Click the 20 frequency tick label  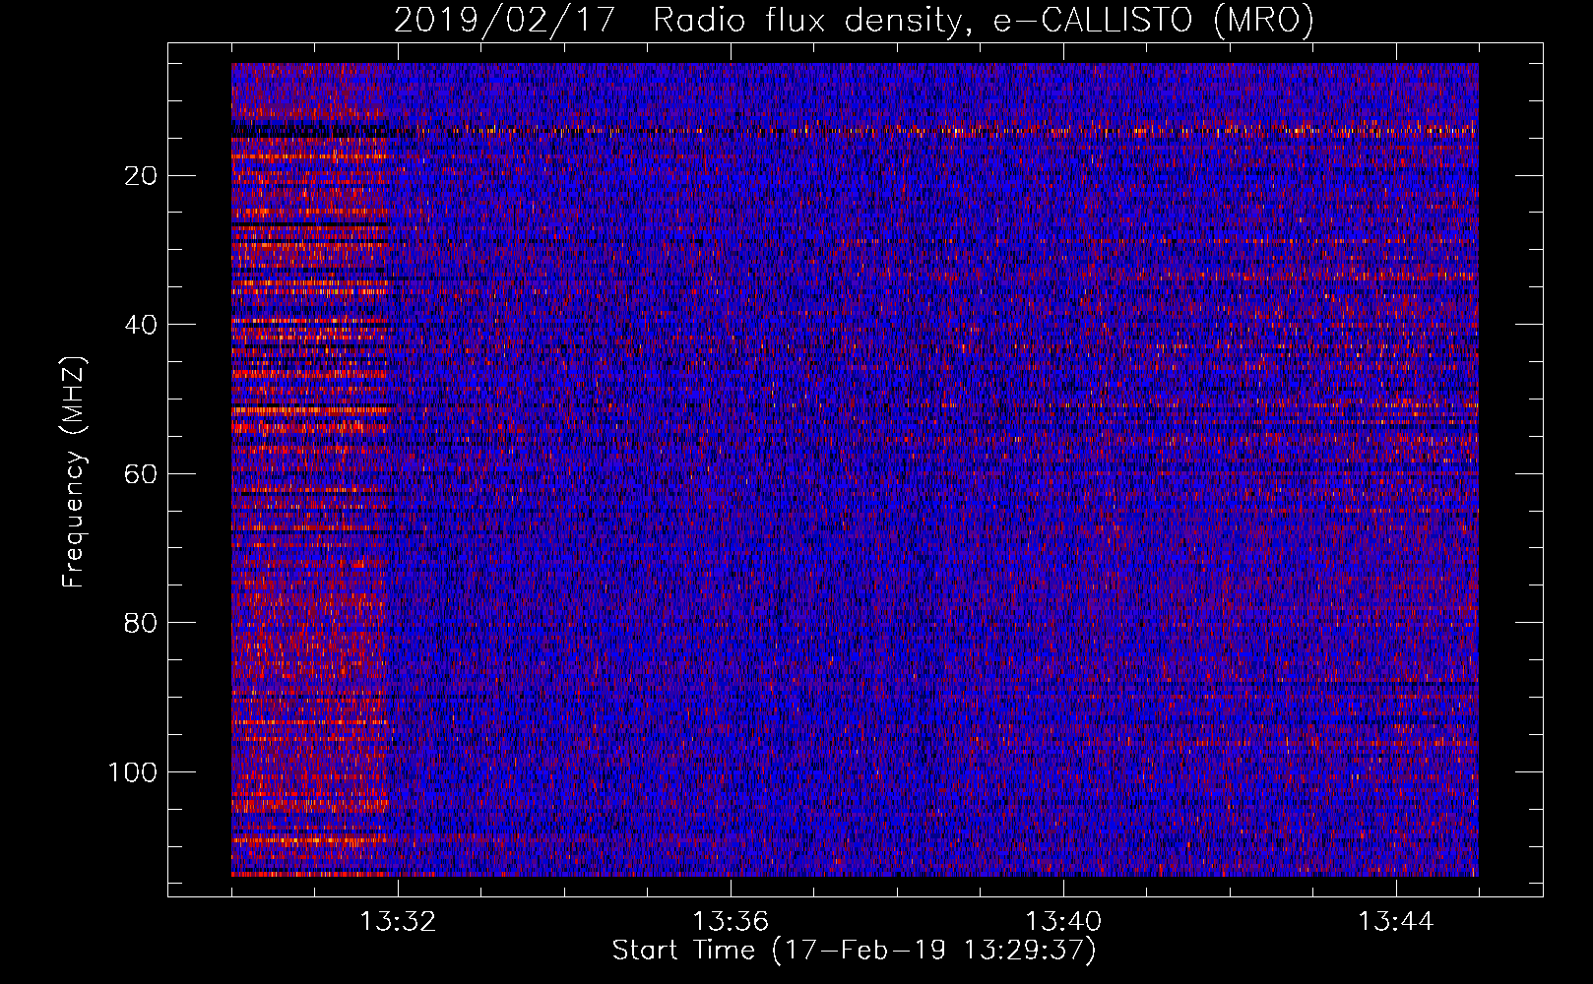[142, 176]
